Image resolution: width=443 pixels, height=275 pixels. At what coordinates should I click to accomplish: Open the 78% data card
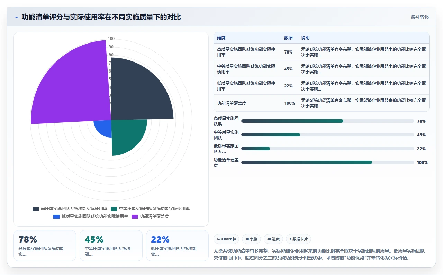coord(45,246)
